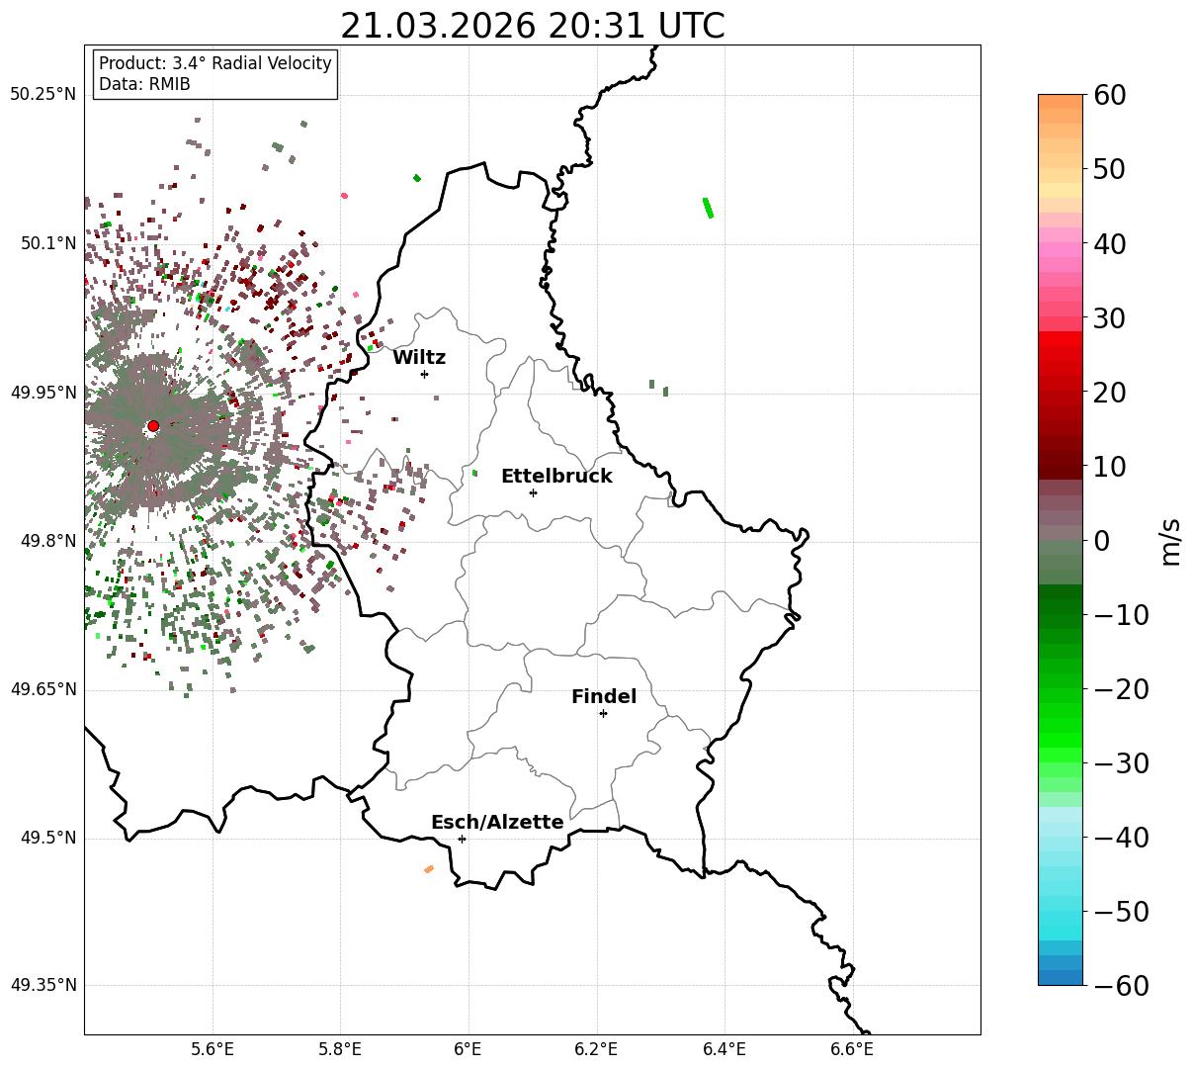The height and width of the screenshot is (1069, 1193).
Task: Click the 49.5°N latitude label
Action: coord(48,838)
